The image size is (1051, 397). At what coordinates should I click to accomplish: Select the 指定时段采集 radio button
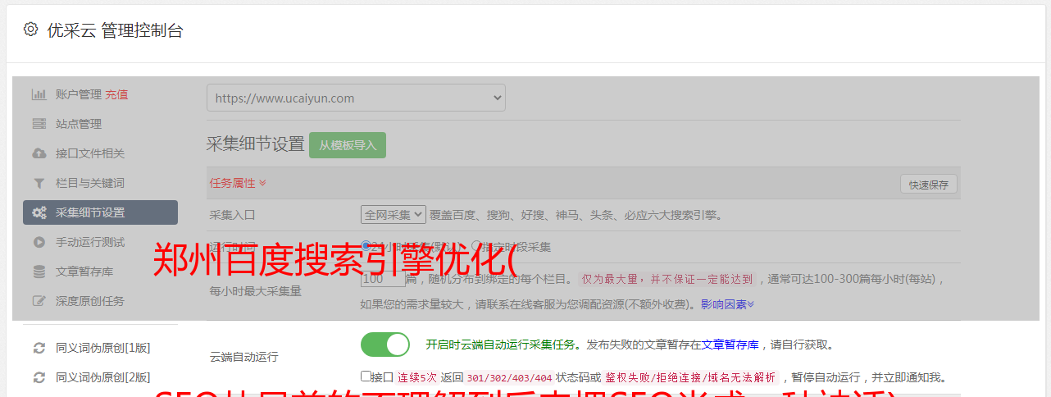pos(475,245)
